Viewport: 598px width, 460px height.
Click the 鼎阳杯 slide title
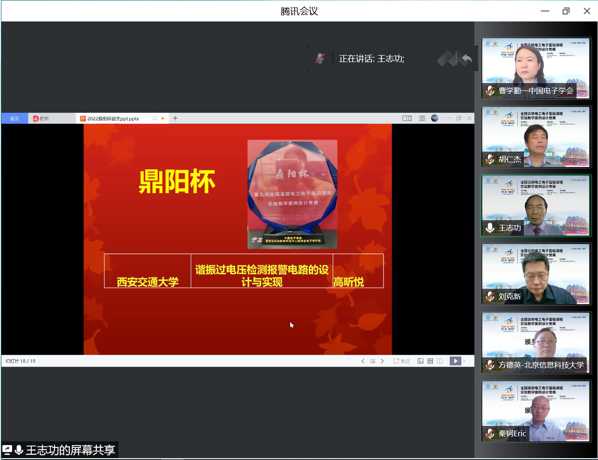click(x=177, y=181)
